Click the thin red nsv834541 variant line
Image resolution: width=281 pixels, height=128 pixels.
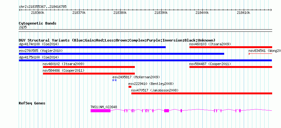[x=260, y=54]
